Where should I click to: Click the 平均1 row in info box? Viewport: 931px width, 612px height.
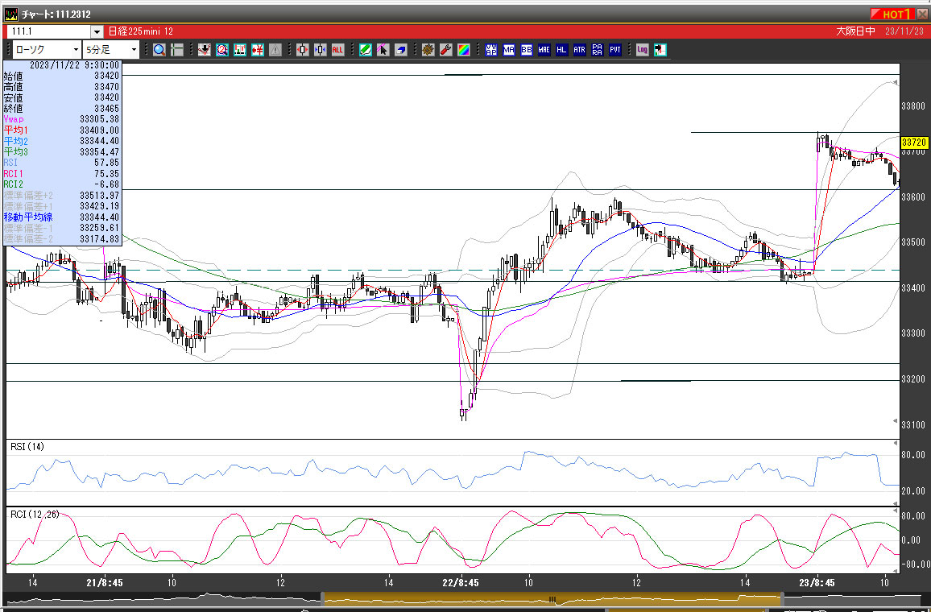[x=62, y=130]
